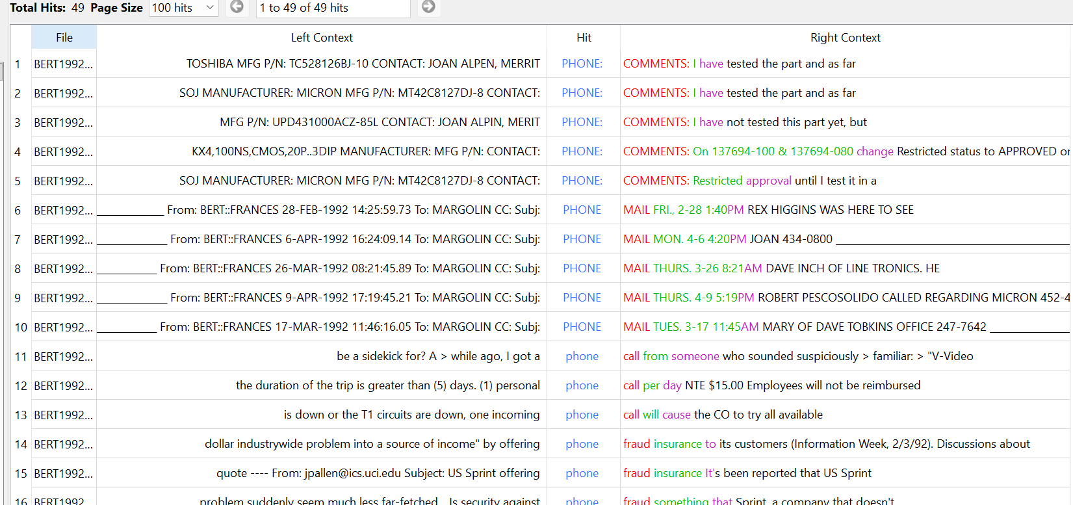Select row number 10

tap(21, 327)
